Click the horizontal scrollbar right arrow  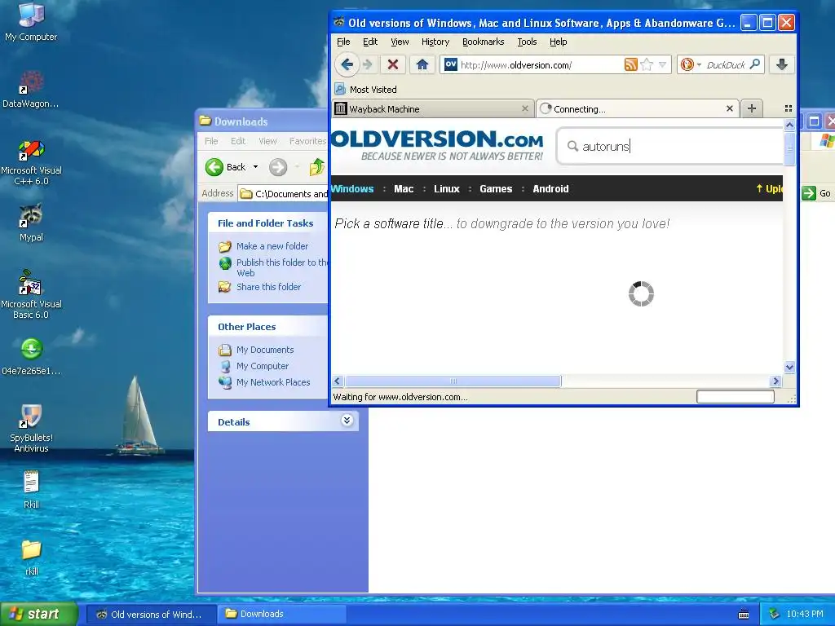click(x=775, y=381)
